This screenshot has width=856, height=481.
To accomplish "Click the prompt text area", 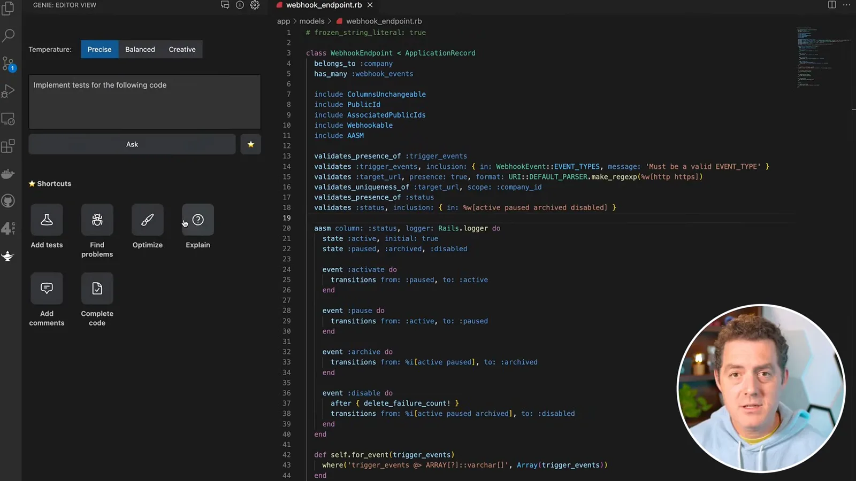I will click(x=144, y=102).
